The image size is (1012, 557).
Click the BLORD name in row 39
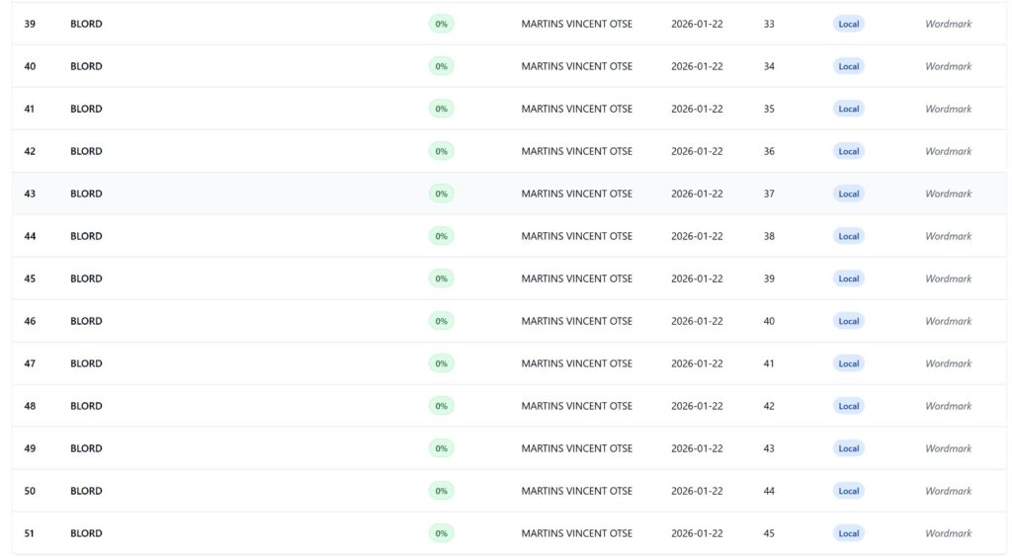click(86, 24)
